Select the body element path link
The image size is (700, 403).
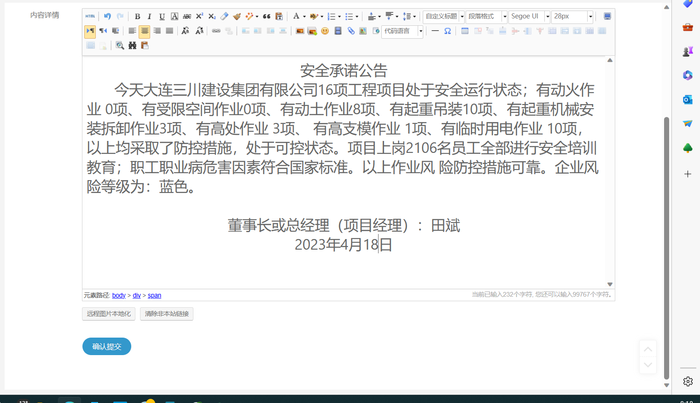pos(119,295)
